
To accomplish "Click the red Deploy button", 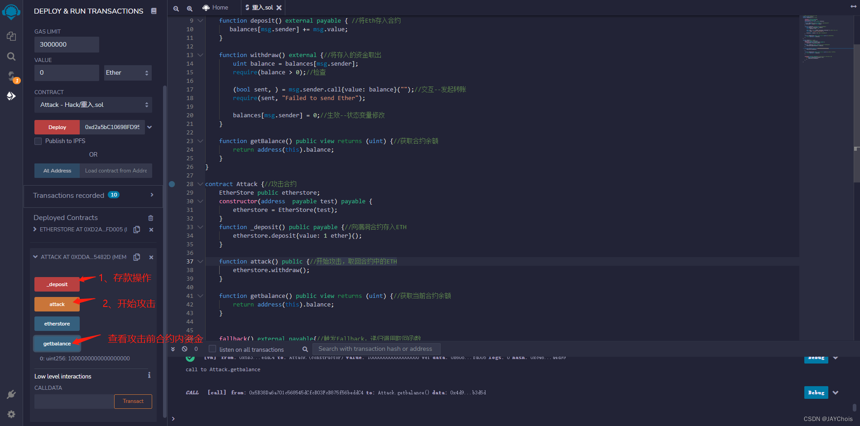I will click(57, 127).
